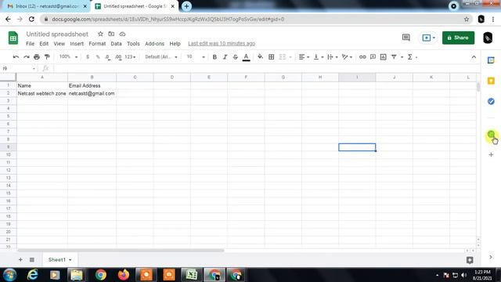501x282 pixels.
Task: Open the last edit version history link
Action: pyautogui.click(x=222, y=44)
